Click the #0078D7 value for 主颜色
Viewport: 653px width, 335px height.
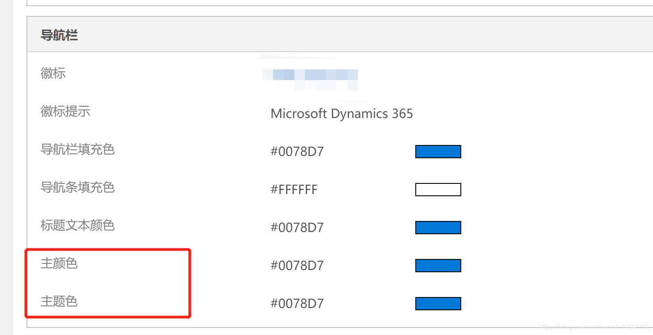297,266
